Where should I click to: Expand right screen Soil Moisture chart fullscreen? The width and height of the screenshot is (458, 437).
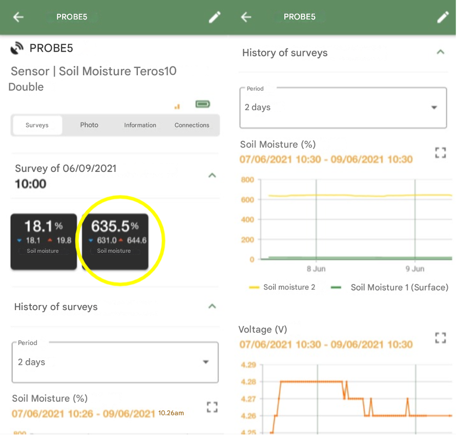[441, 152]
